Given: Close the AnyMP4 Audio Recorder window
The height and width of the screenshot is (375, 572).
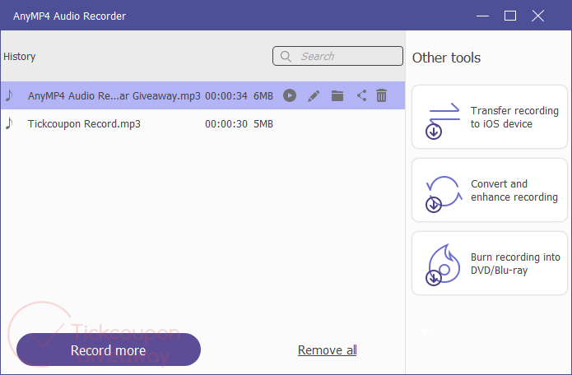Looking at the screenshot, I should tap(537, 16).
